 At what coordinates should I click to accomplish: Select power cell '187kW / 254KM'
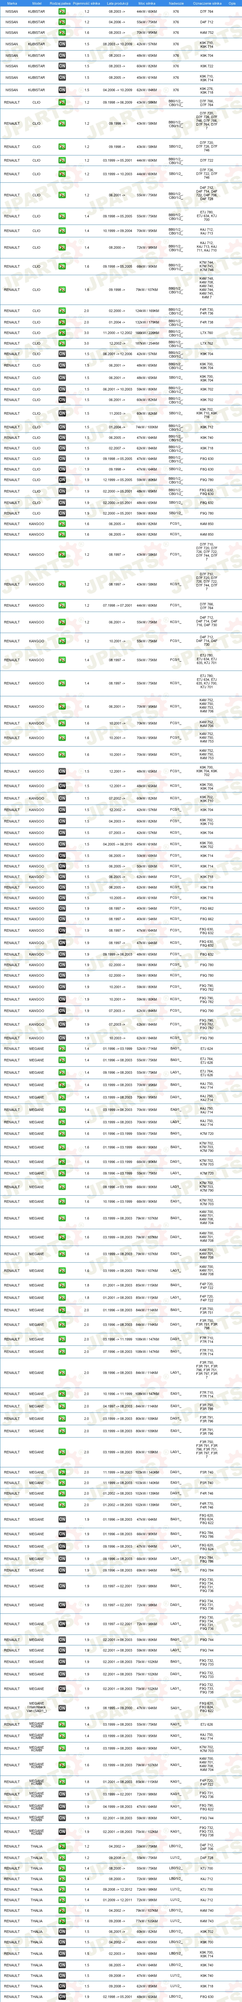147,344
